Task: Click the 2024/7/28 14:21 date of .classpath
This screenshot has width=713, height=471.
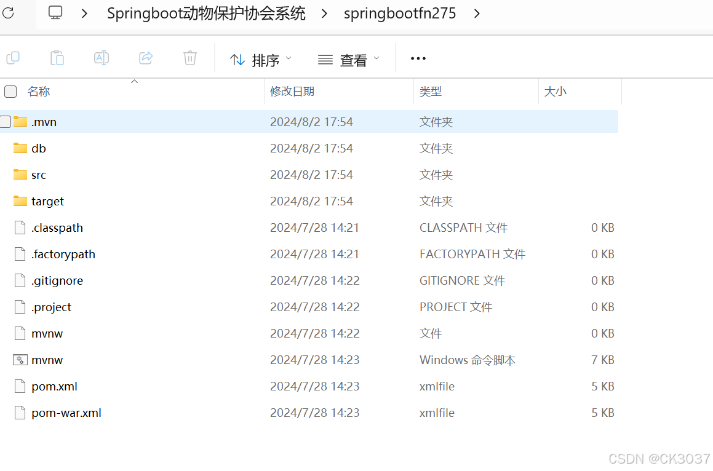Action: click(x=314, y=228)
